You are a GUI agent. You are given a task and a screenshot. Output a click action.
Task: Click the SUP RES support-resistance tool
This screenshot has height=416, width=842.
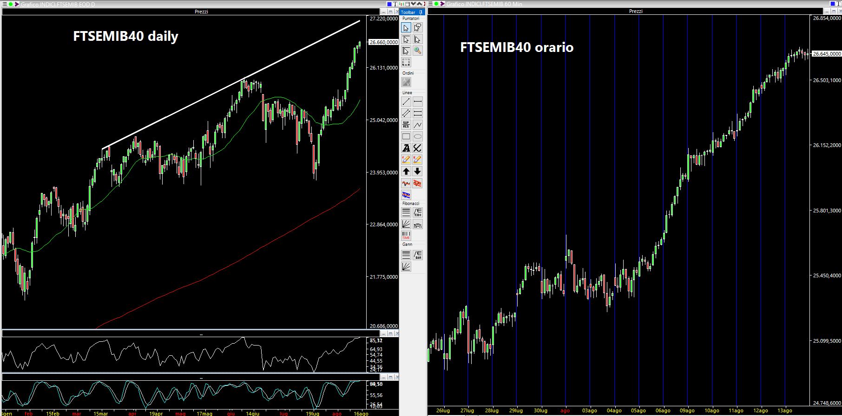coord(406,125)
